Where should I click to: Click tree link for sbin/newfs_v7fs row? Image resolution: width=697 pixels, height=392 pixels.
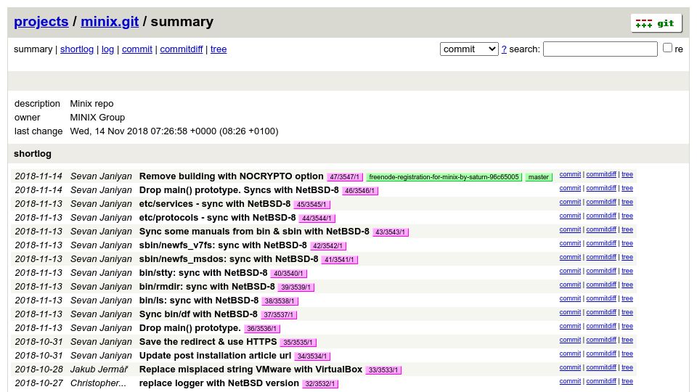(627, 243)
